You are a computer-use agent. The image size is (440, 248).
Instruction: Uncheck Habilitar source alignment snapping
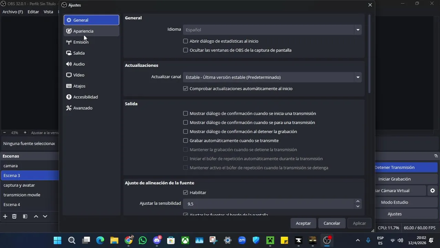click(x=186, y=193)
